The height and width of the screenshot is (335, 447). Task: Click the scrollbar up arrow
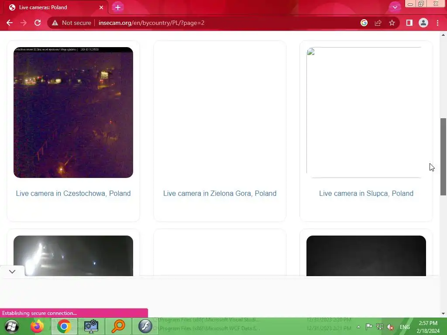(443, 35)
